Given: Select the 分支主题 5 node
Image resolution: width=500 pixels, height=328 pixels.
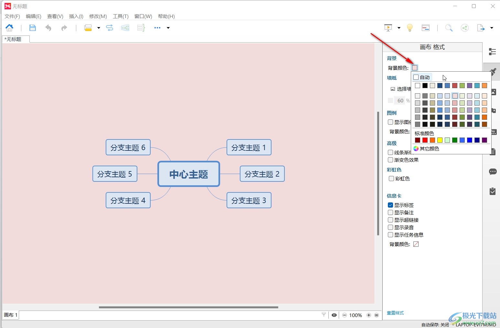Looking at the screenshot, I should coord(115,174).
